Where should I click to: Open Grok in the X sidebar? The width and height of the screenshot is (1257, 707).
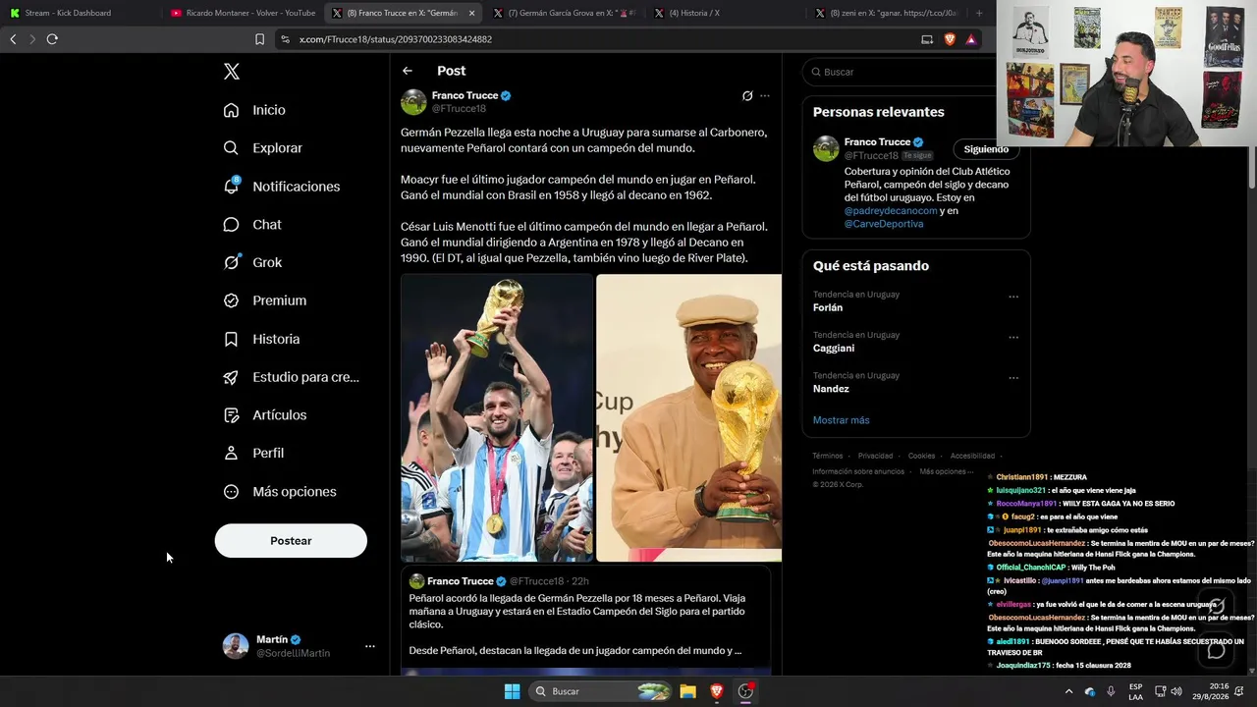point(252,262)
